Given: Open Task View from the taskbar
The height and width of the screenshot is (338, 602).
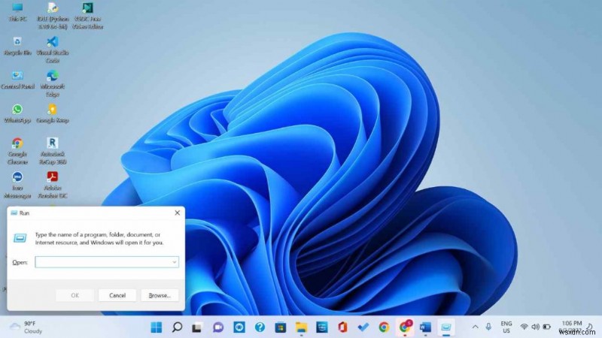Looking at the screenshot, I should [197, 327].
